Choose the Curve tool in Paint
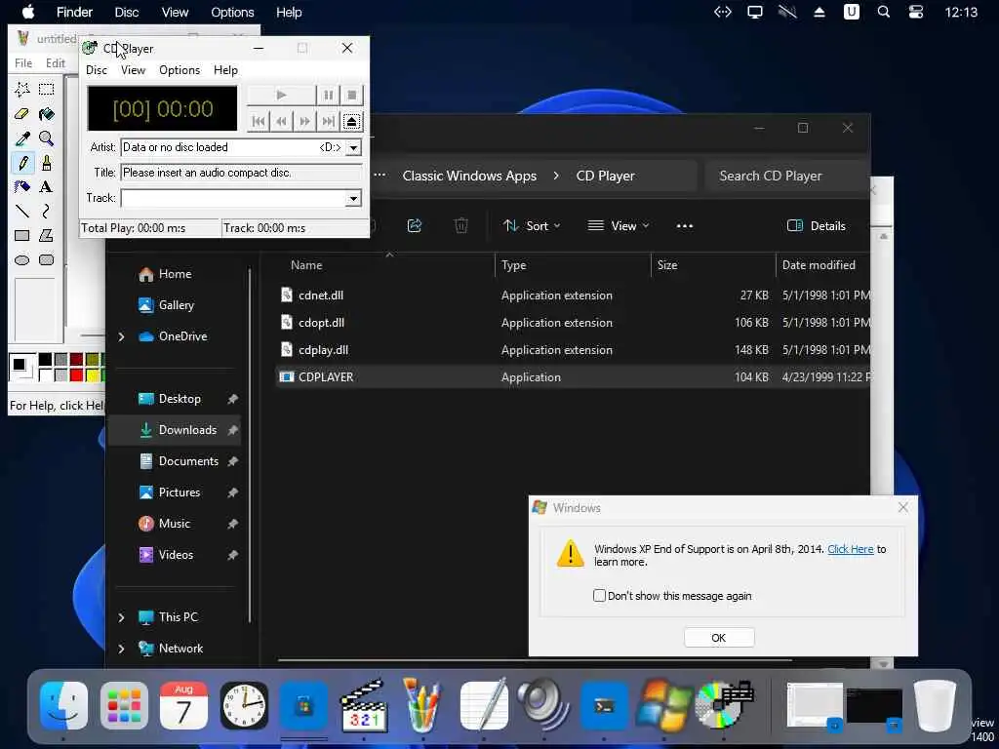The height and width of the screenshot is (749, 999). (x=46, y=211)
